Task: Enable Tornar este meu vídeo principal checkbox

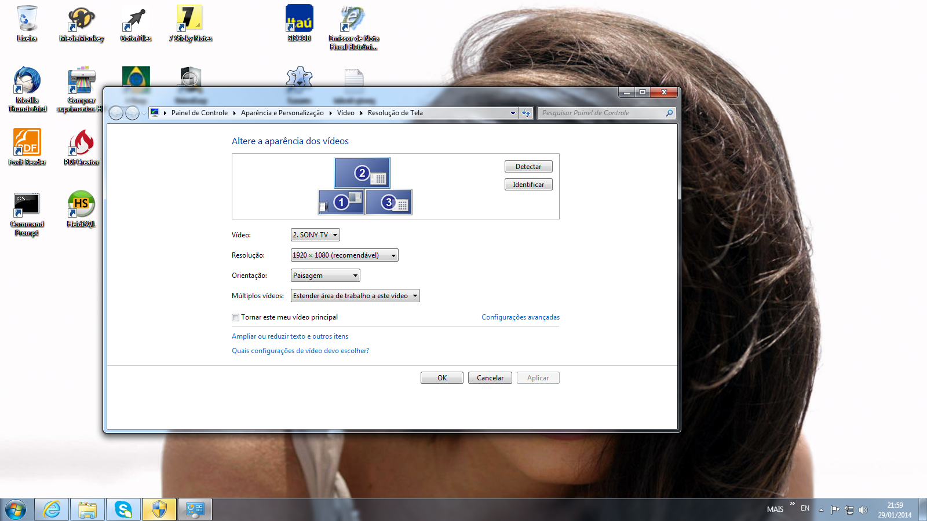Action: (235, 317)
